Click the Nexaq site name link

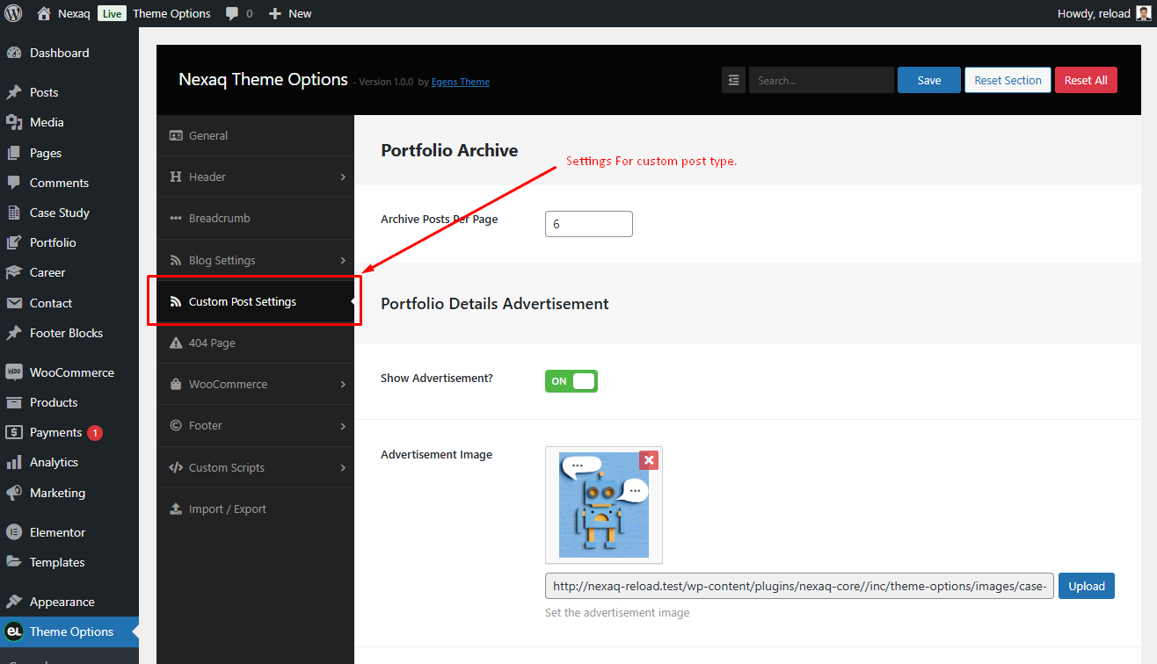click(74, 14)
